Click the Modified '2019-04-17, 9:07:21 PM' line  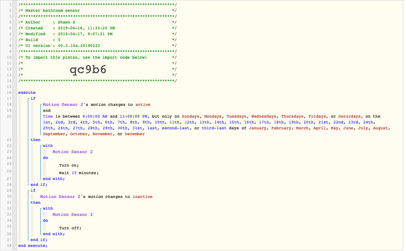pos(97,34)
